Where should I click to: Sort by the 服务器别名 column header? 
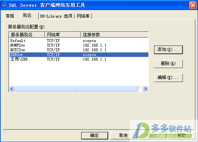point(27,35)
